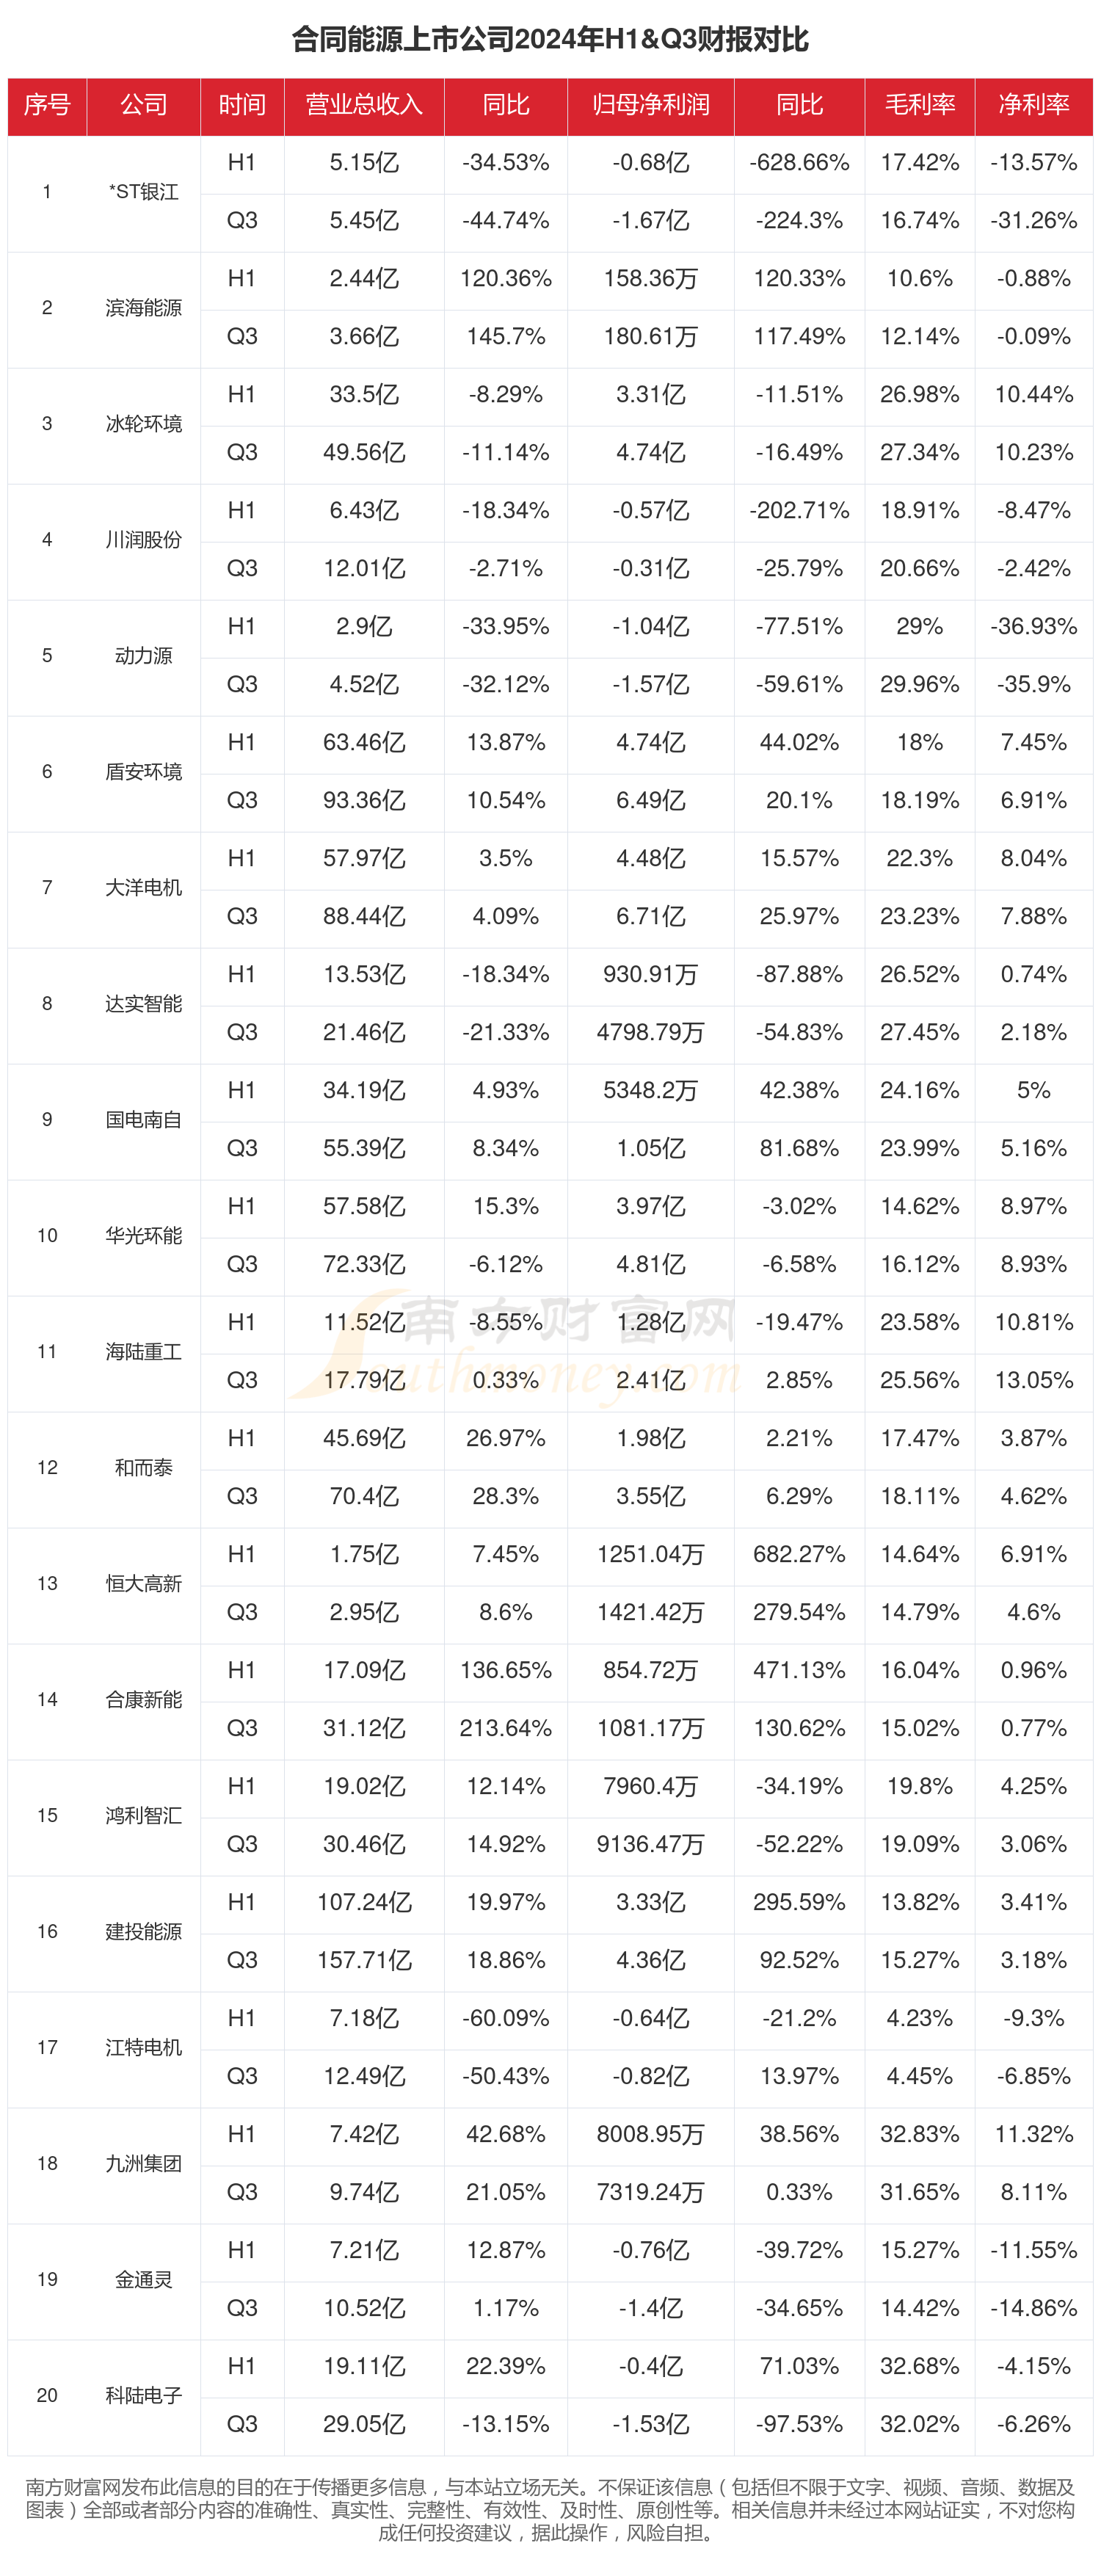Click the 157.71亿 revenue cell

point(364,1960)
